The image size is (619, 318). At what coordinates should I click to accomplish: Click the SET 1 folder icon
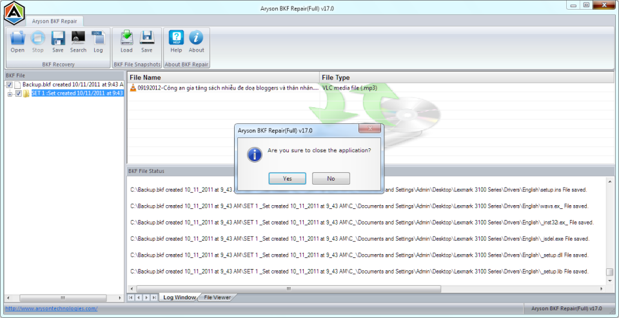26,94
